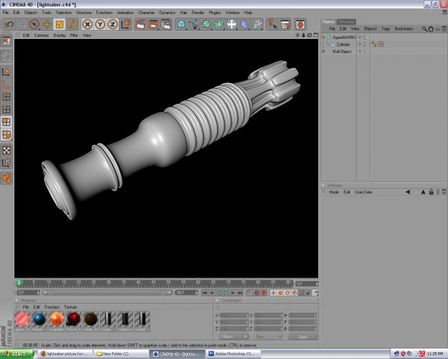Toggle X axis lock
This screenshot has width=448, height=359.
[87, 25]
